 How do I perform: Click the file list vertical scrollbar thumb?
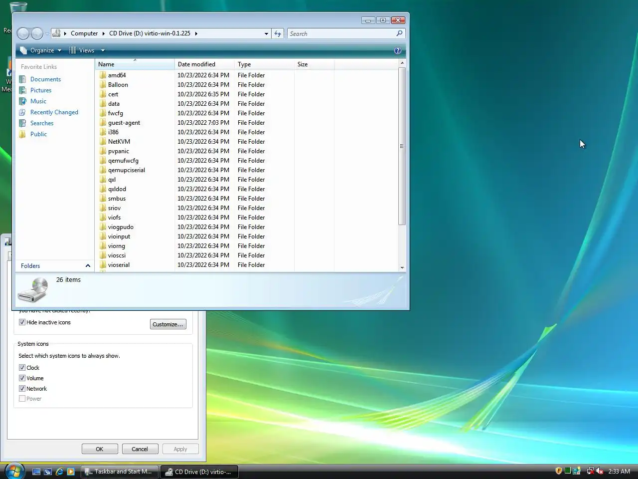[402, 146]
